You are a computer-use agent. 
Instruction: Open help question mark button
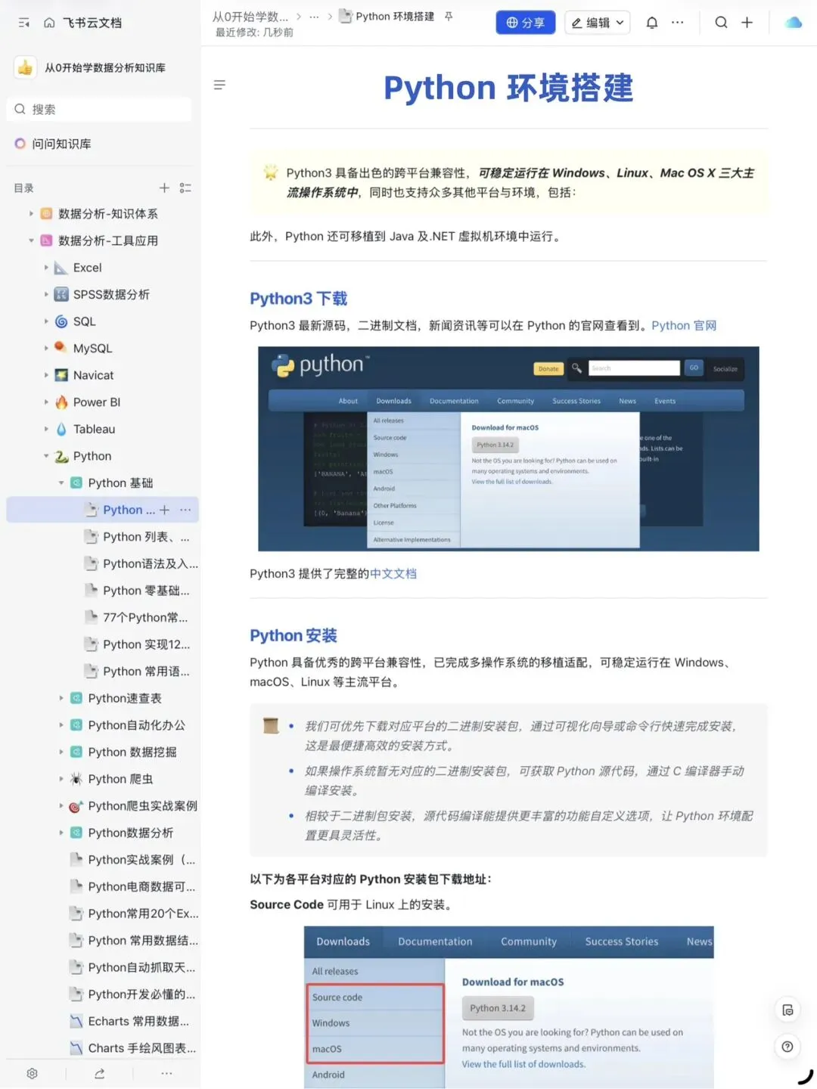pos(787,1047)
